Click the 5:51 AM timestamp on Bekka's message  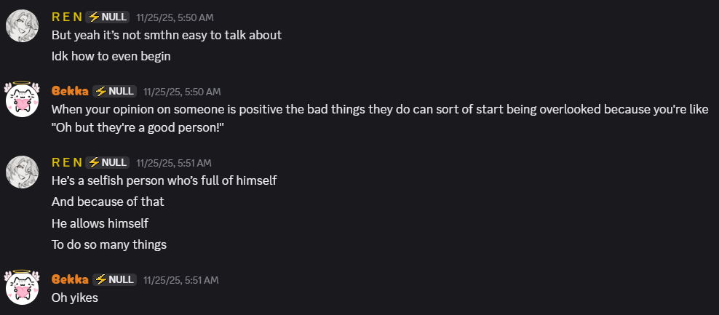pyautogui.click(x=181, y=279)
